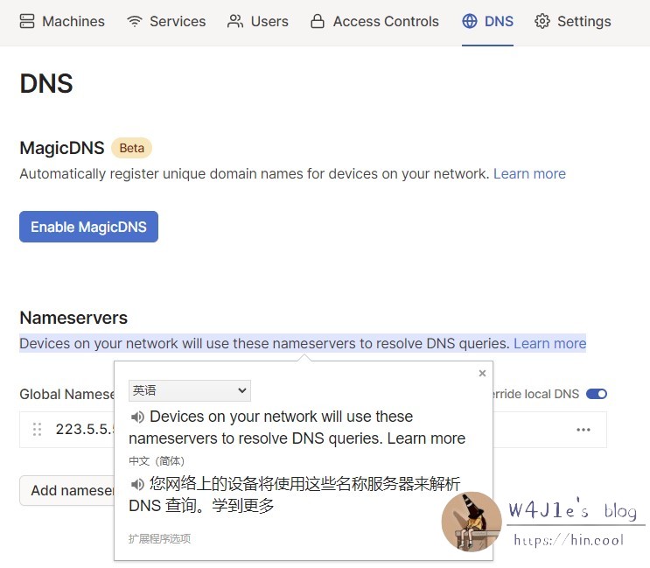Click the blog avatar image
Image resolution: width=650 pixels, height=568 pixels.
[x=471, y=522]
